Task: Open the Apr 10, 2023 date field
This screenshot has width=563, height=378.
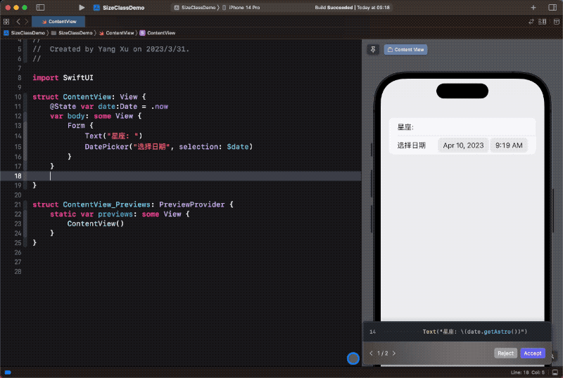Action: 463,145
